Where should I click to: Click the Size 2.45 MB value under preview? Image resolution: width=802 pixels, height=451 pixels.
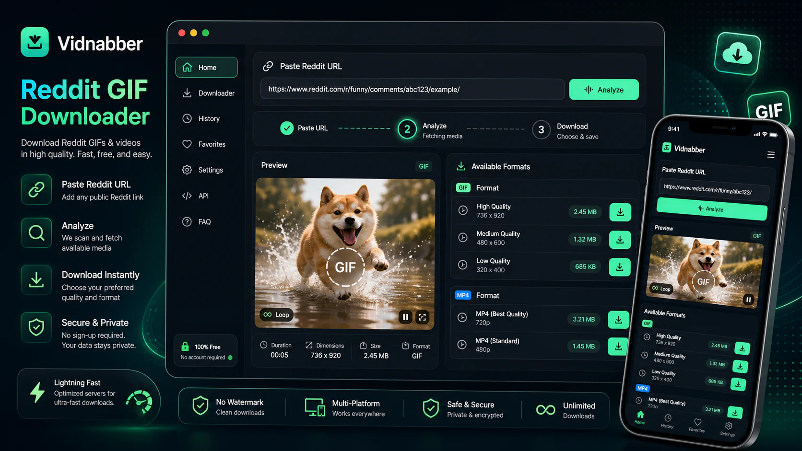tap(376, 356)
